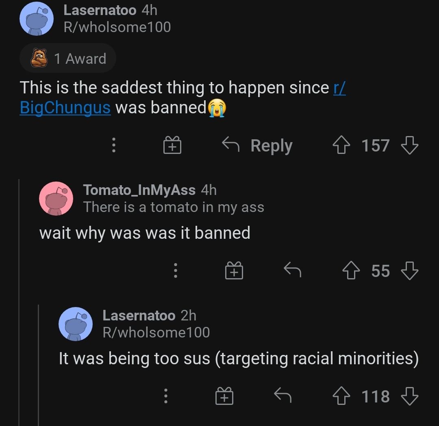Downvote the comment with 157 points
439x426 pixels.
point(409,145)
